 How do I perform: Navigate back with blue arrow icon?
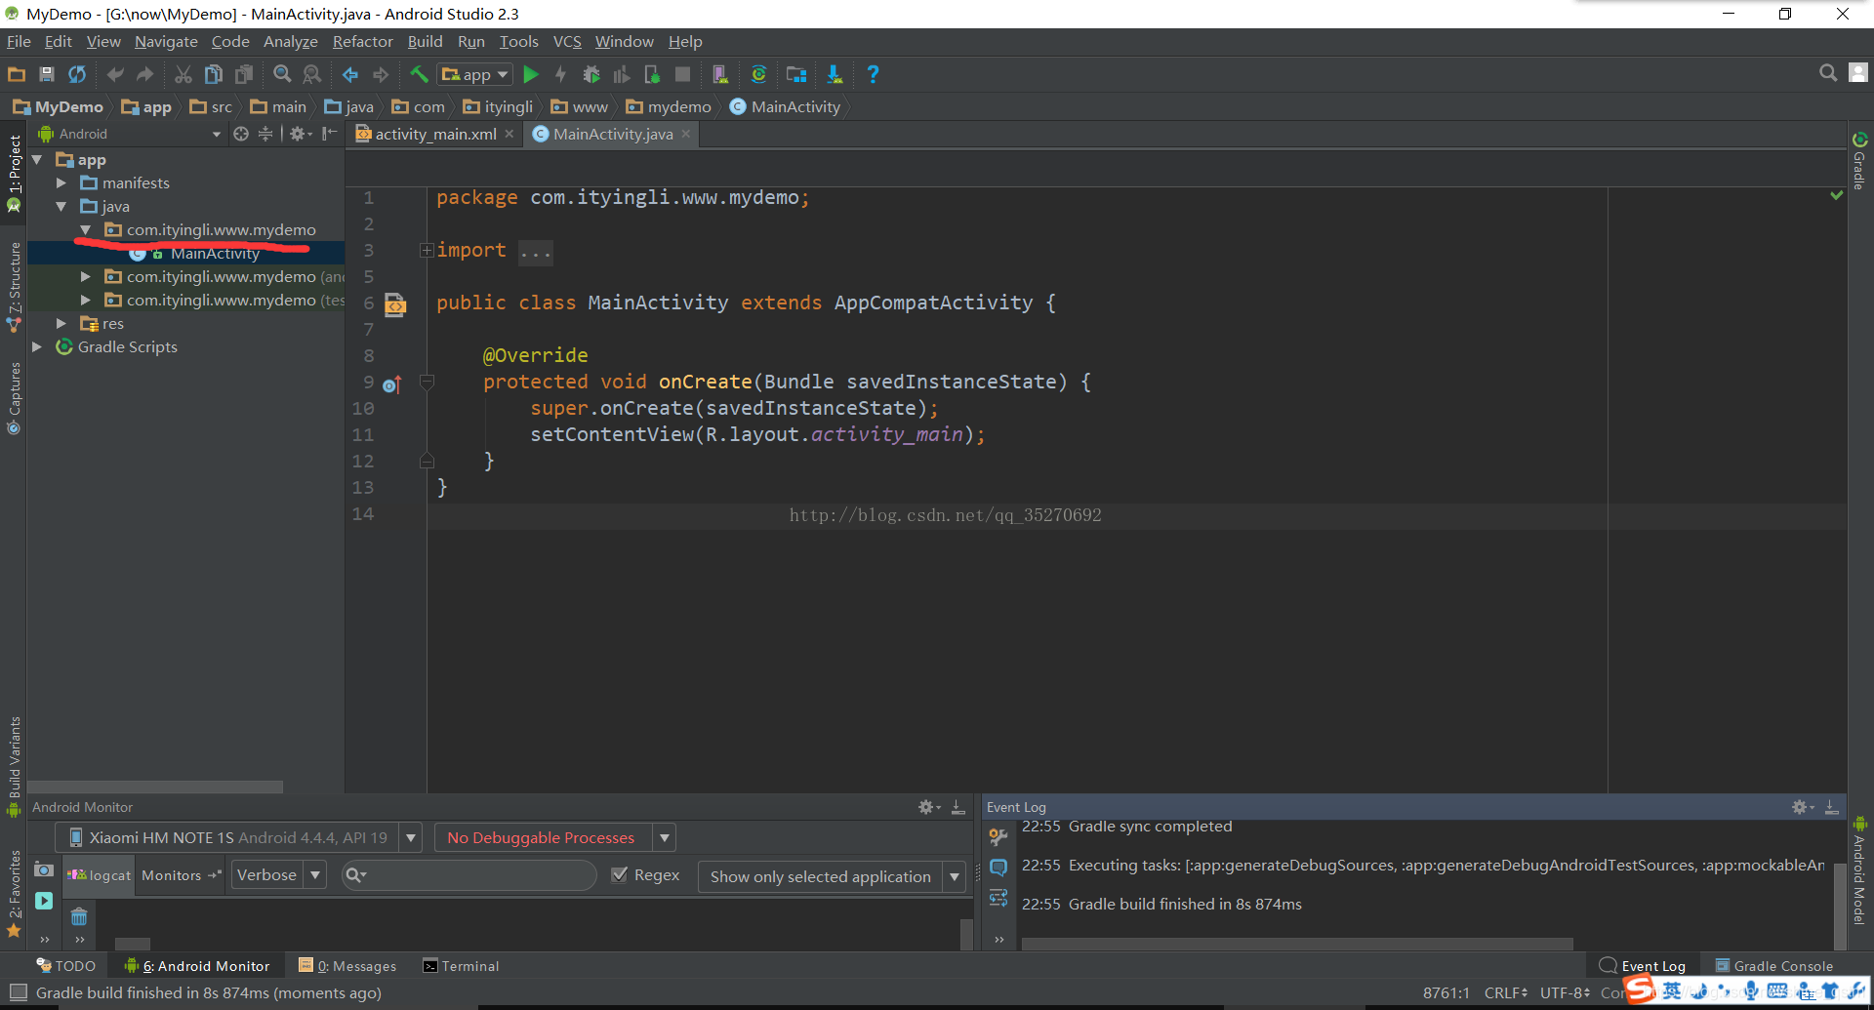pos(350,74)
